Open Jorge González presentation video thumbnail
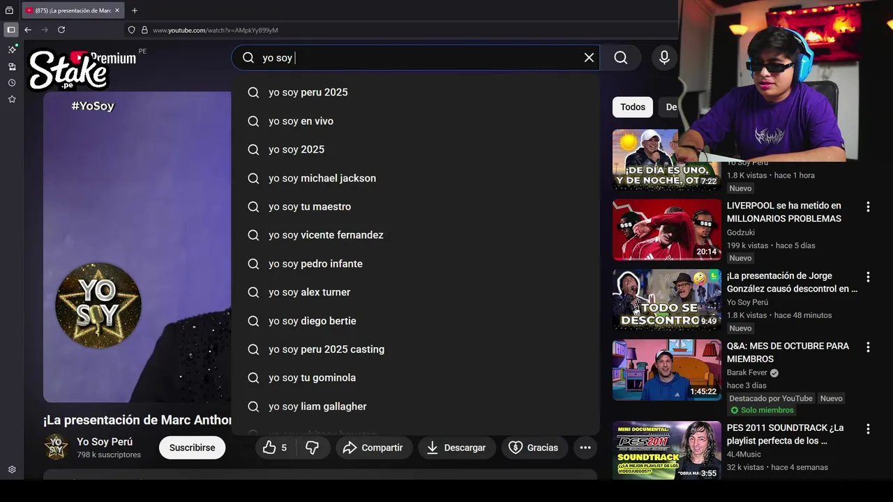Screen dimensions: 893x502 pos(667,300)
